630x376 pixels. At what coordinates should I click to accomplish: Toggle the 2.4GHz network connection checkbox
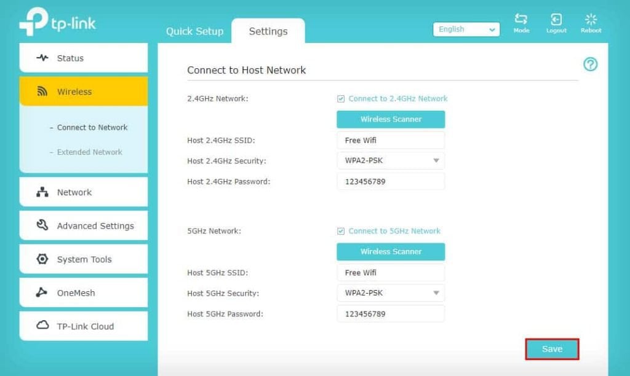[340, 98]
